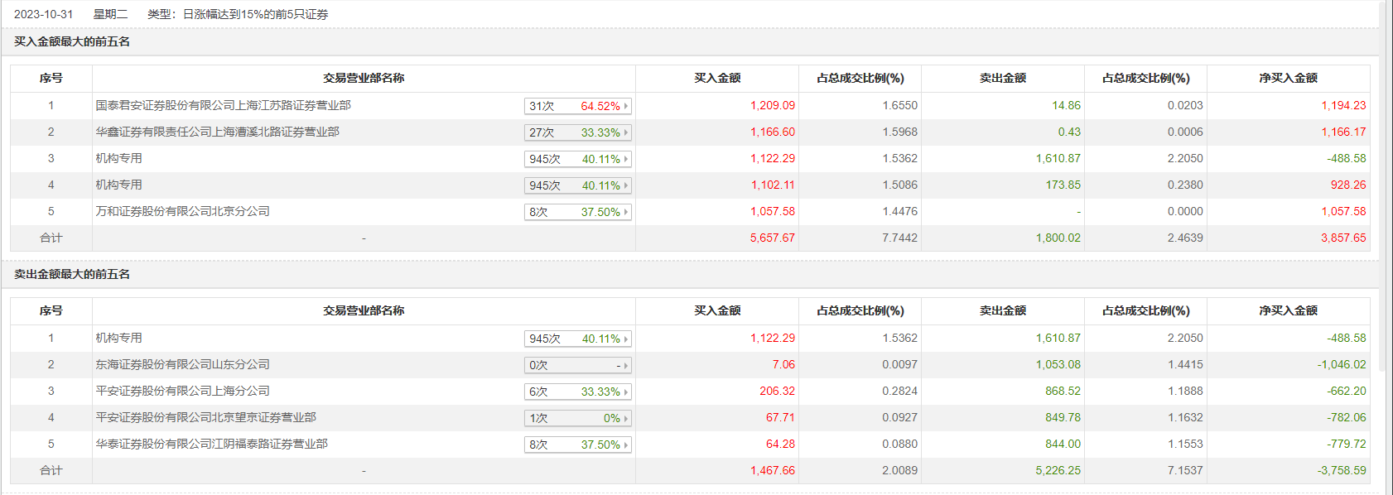Click arrow icon in the 0次 stats box
1393x495 pixels.
[626, 365]
